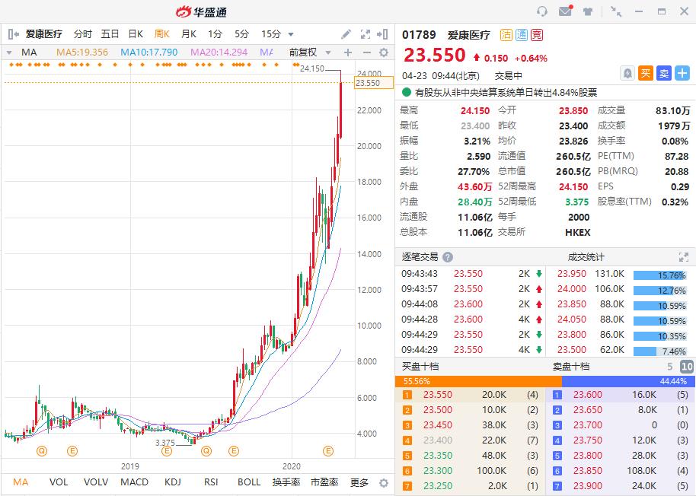Viewport: 696px width, 496px height.
Task: Click the 沽 short-sell tag icon
Action: click(506, 34)
